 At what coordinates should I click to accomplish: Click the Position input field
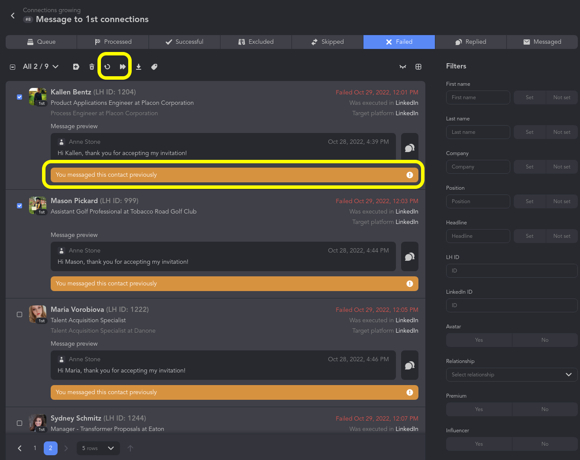(478, 201)
